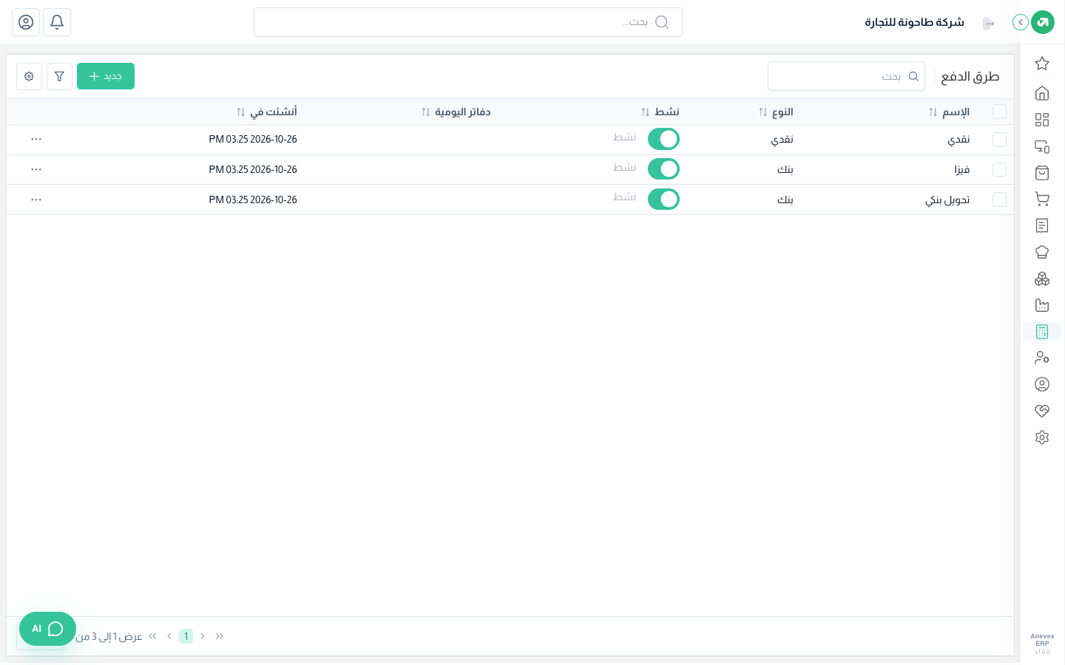Open the settings gear in the sidebar
The width and height of the screenshot is (1065, 665).
[1042, 437]
